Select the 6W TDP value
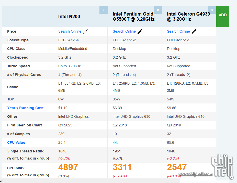 pyautogui.click(x=61, y=99)
